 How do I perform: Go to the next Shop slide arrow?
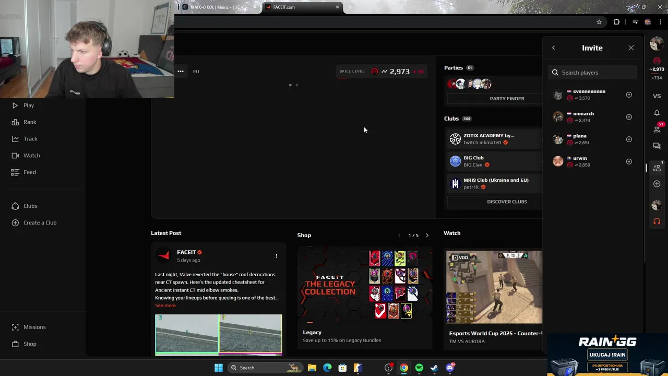click(x=427, y=236)
